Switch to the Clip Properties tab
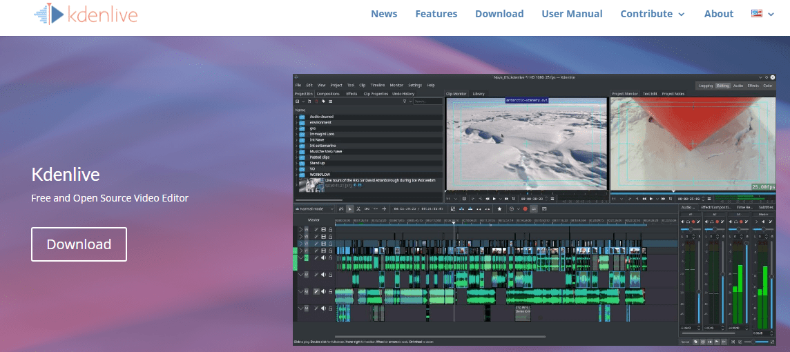The height and width of the screenshot is (352, 790). pyautogui.click(x=376, y=94)
